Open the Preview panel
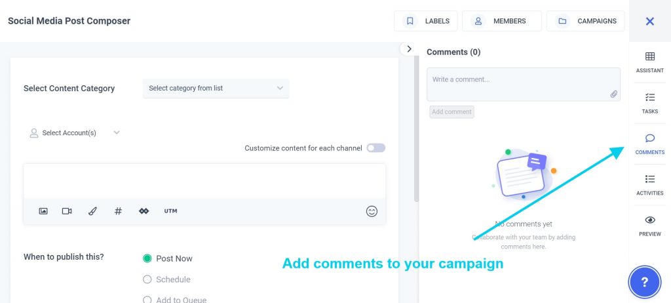671x303 pixels. click(x=649, y=226)
